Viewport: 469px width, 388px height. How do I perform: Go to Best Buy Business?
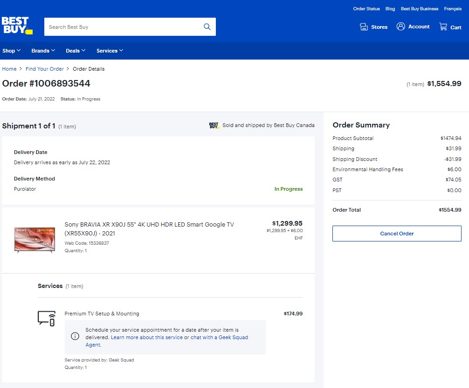[419, 9]
